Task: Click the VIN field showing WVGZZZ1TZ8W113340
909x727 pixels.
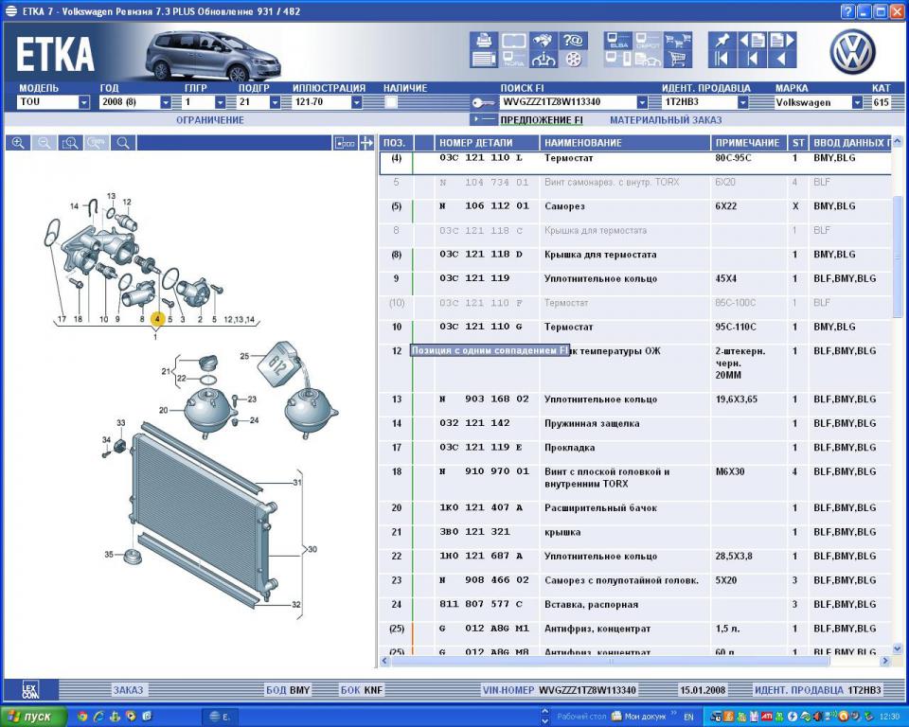Action: coord(568,102)
